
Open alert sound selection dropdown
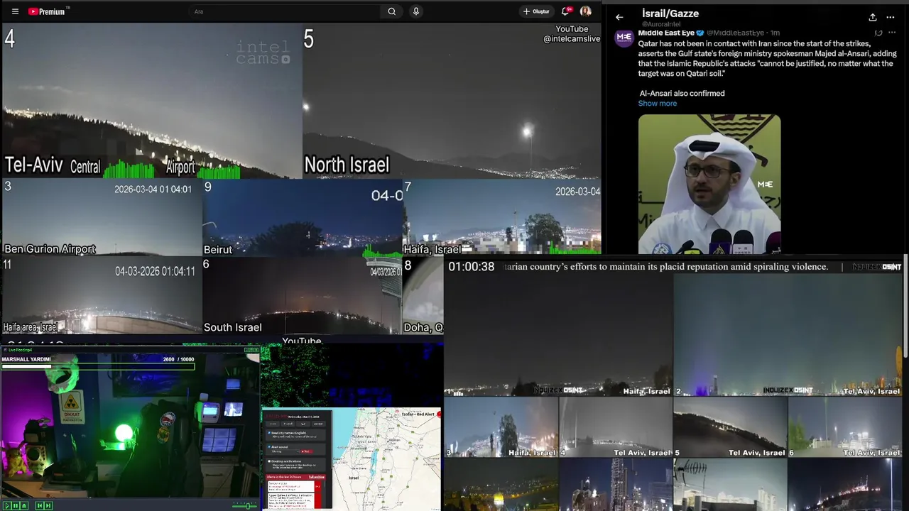[285, 451]
